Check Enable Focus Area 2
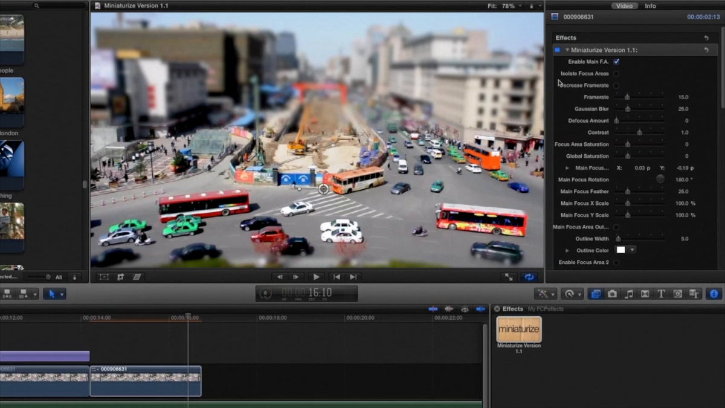This screenshot has height=408, width=725. click(616, 262)
